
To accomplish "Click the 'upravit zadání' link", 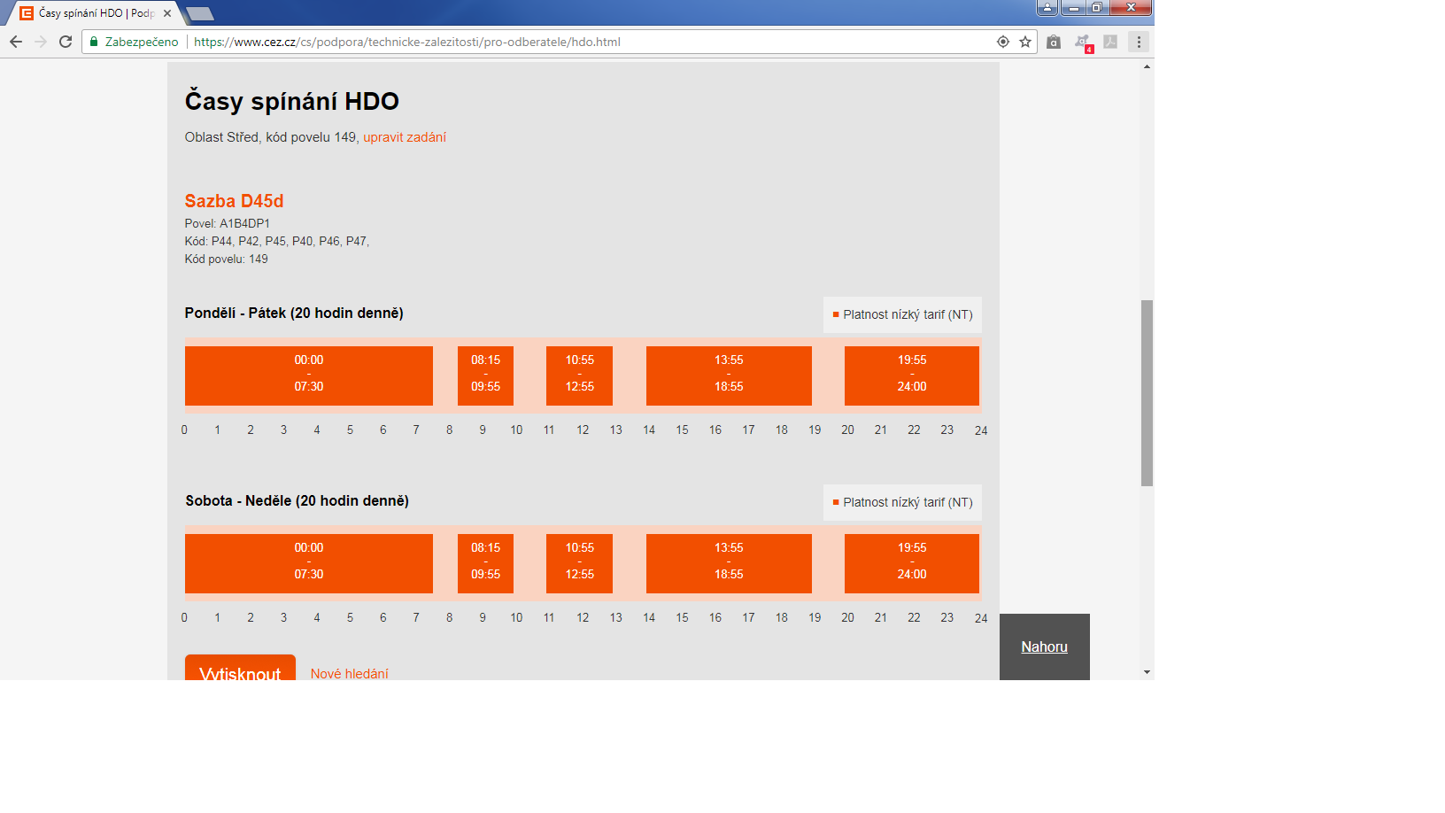I will pyautogui.click(x=405, y=137).
